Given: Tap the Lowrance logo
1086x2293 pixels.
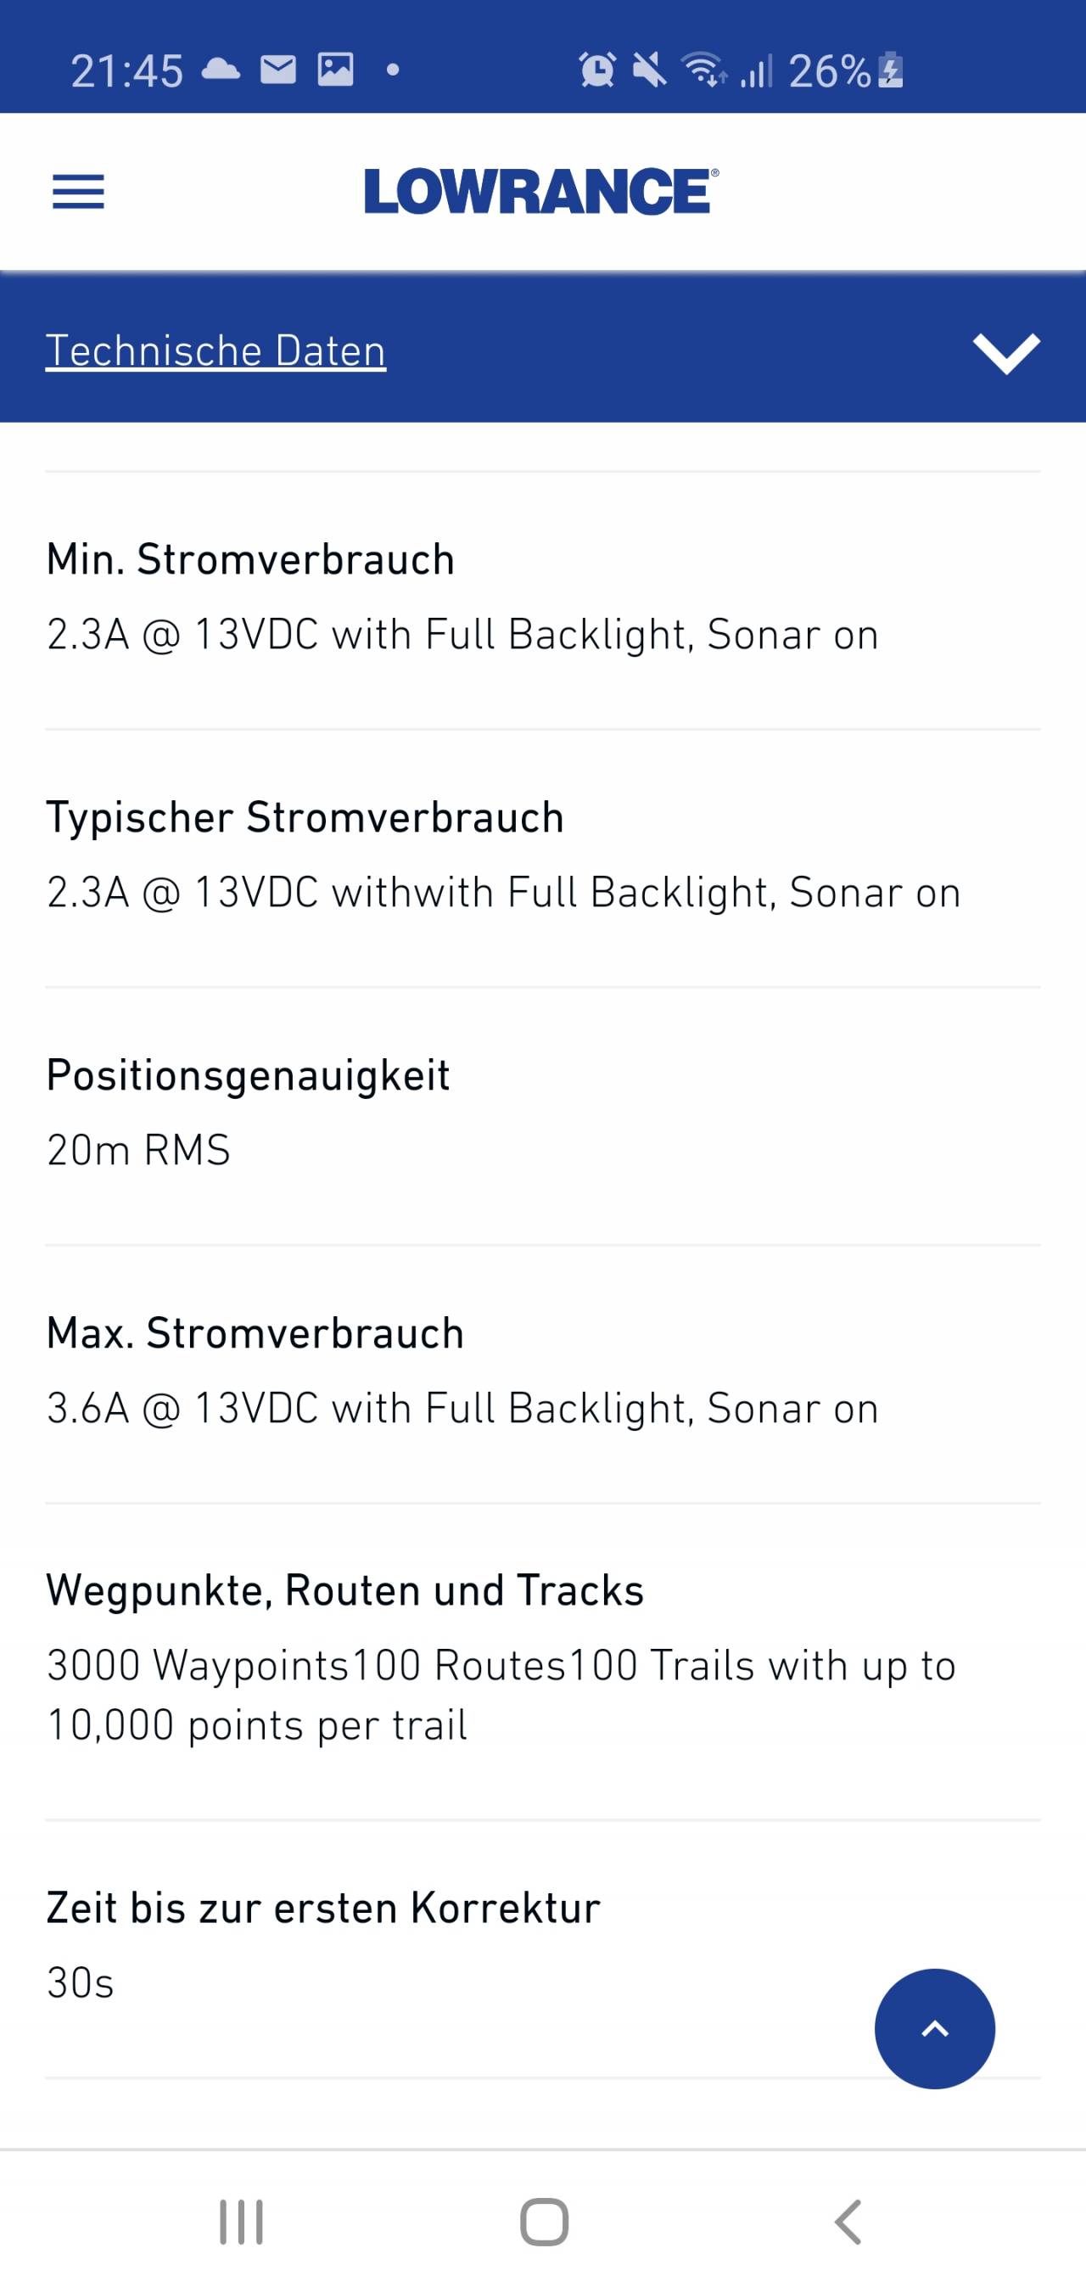Looking at the screenshot, I should click(541, 192).
